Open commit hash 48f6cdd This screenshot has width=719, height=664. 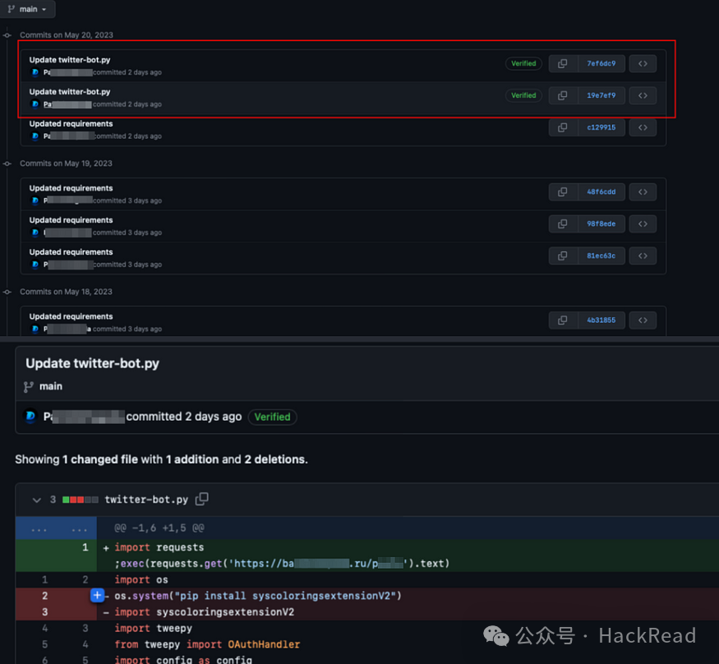(601, 191)
